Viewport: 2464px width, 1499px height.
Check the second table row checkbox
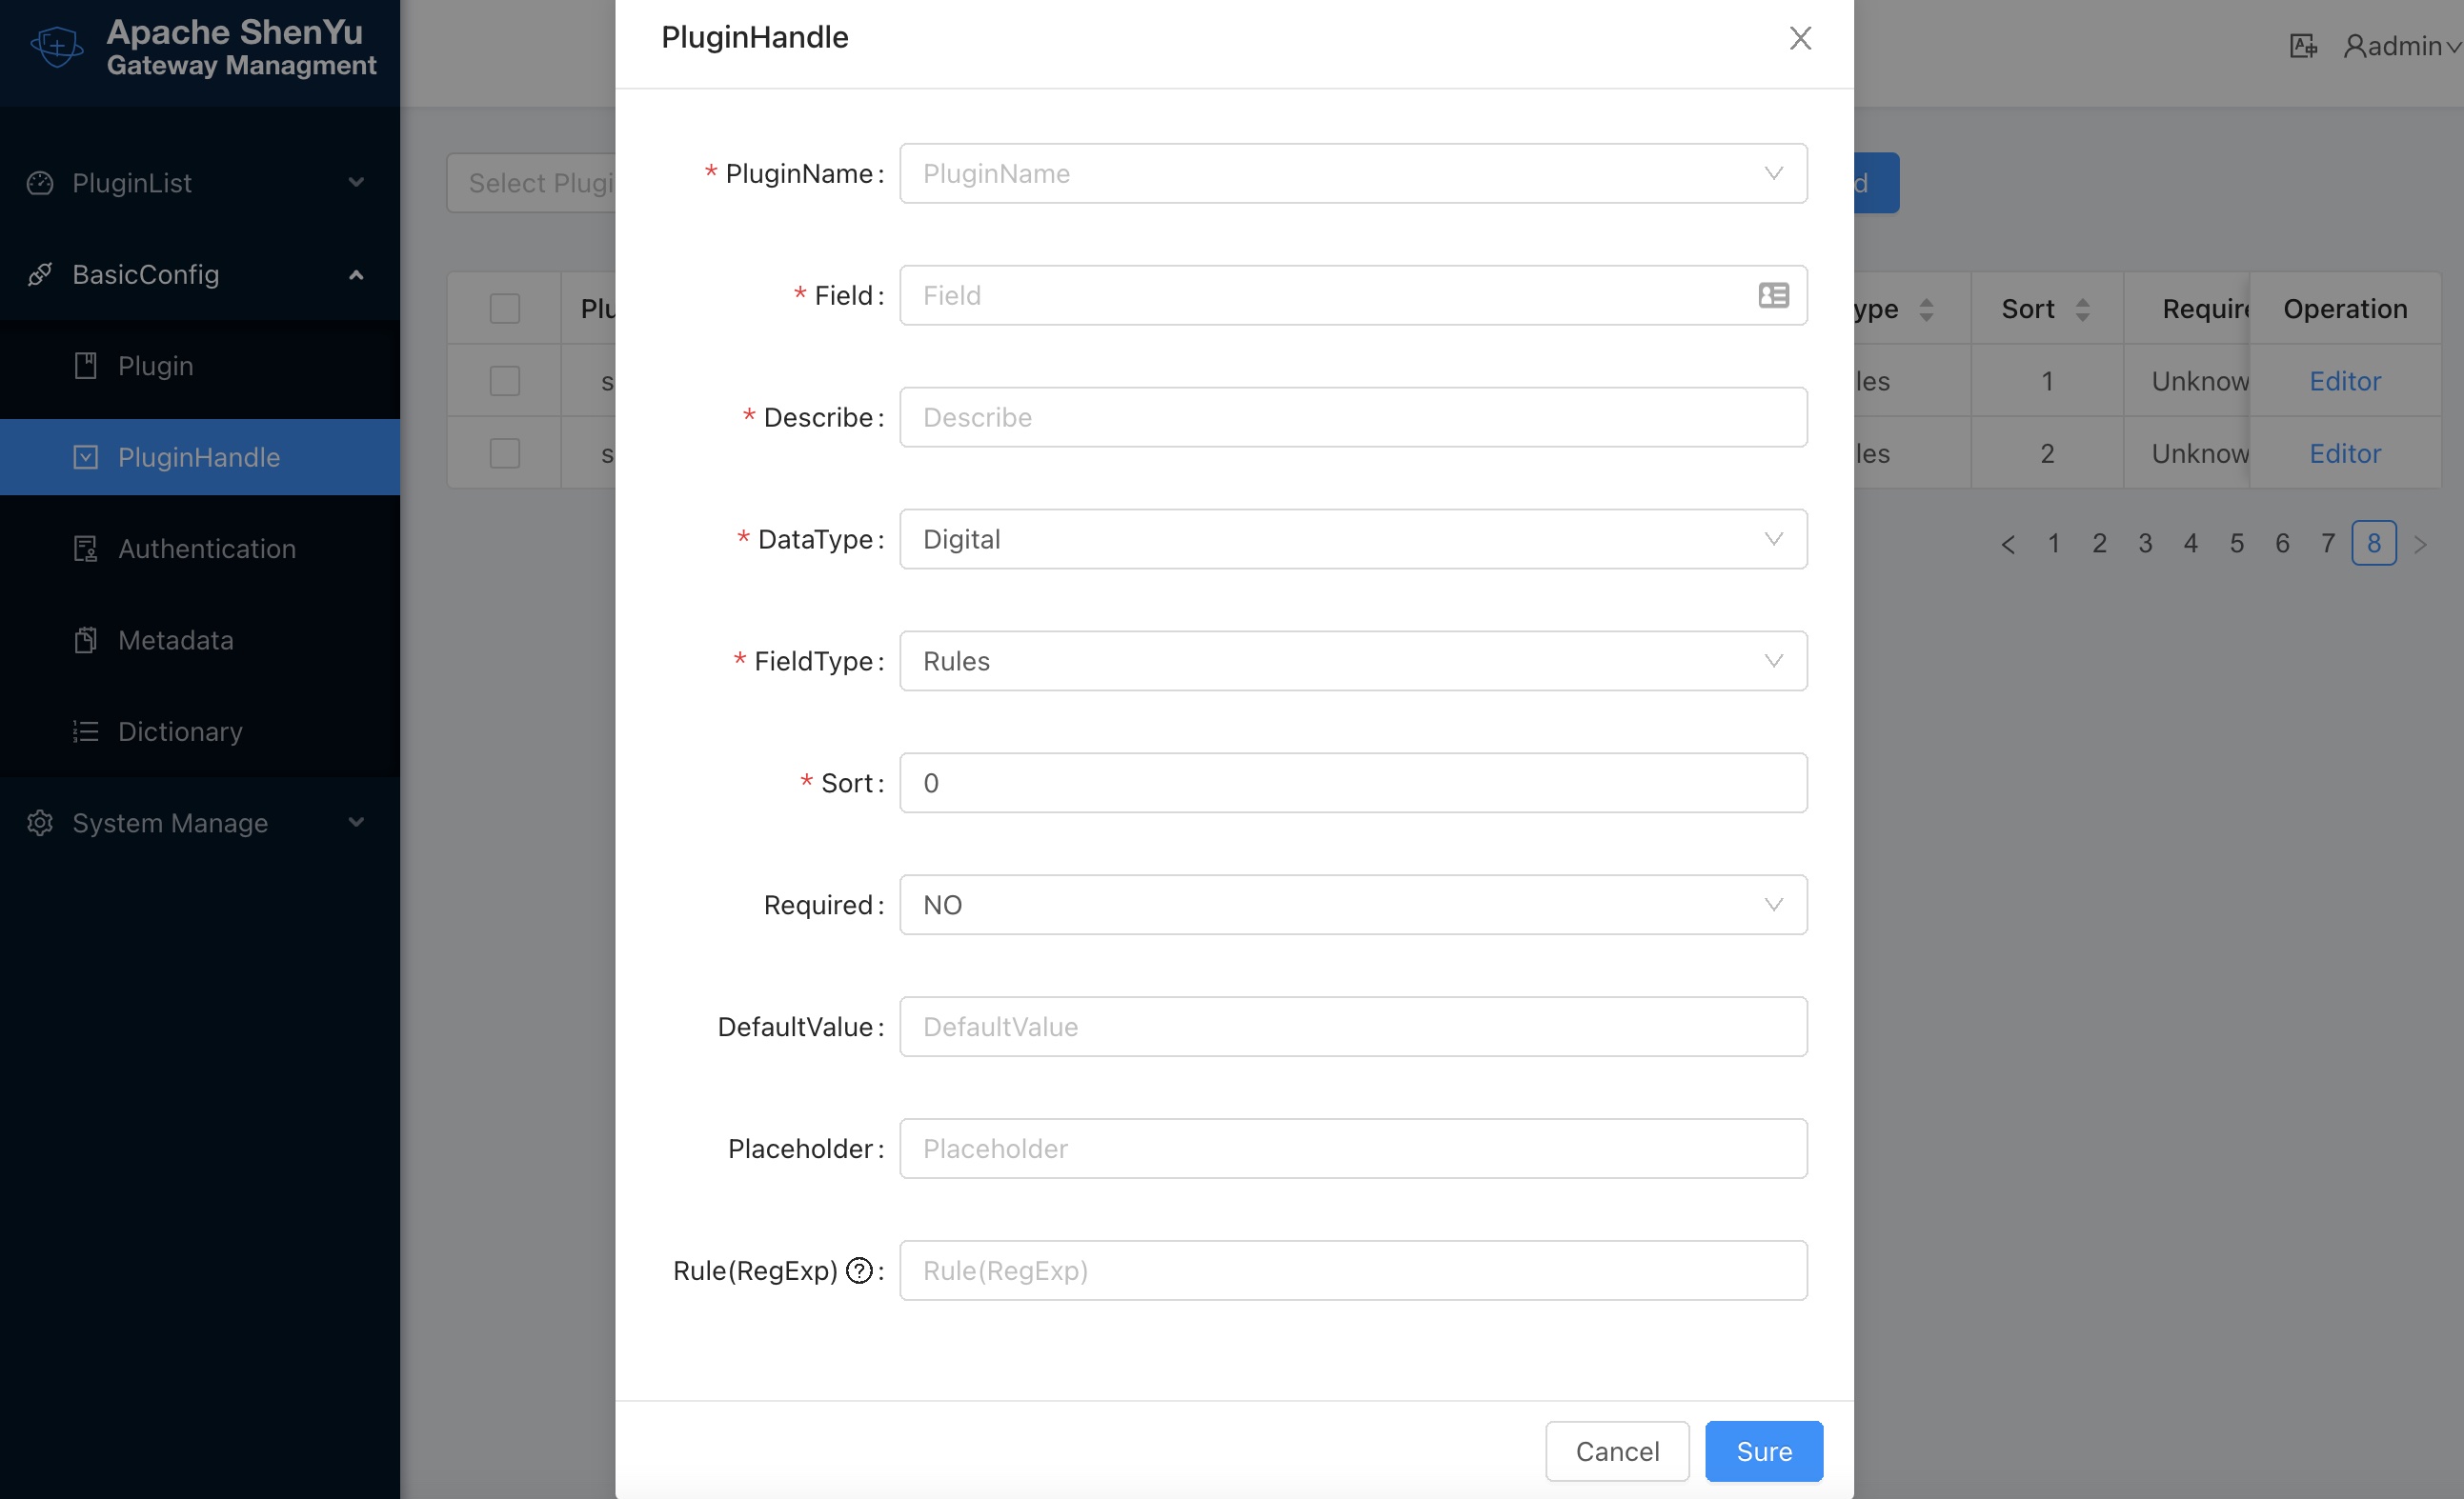click(505, 452)
